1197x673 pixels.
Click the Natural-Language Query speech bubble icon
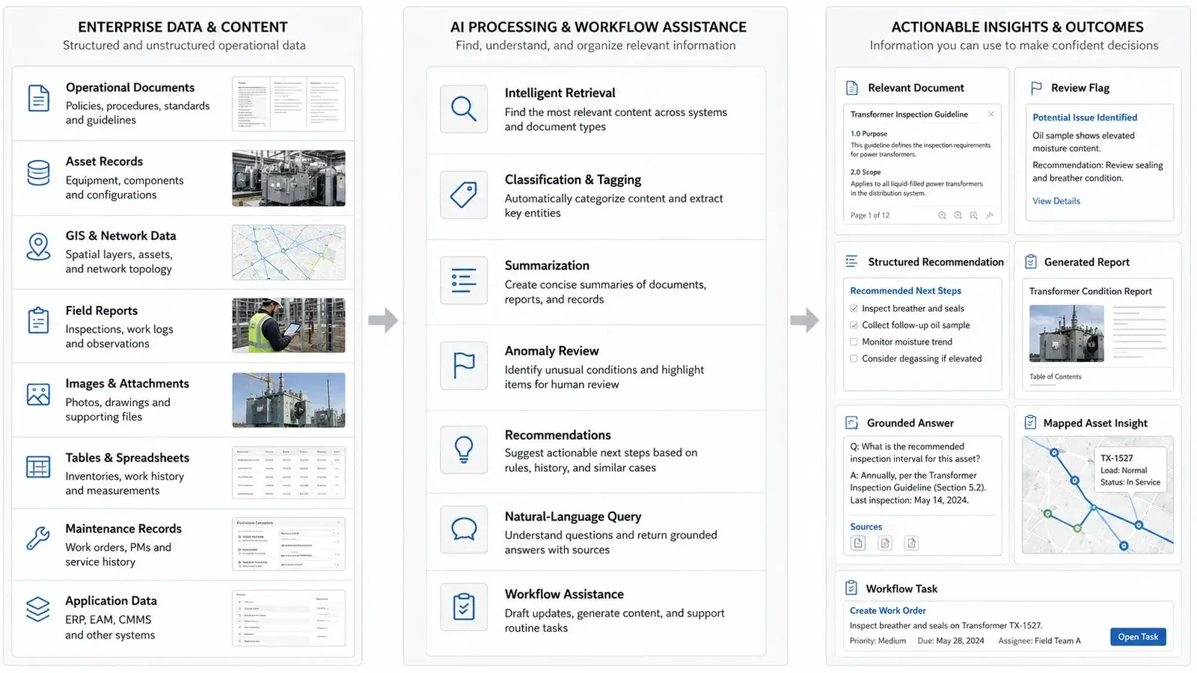(464, 529)
